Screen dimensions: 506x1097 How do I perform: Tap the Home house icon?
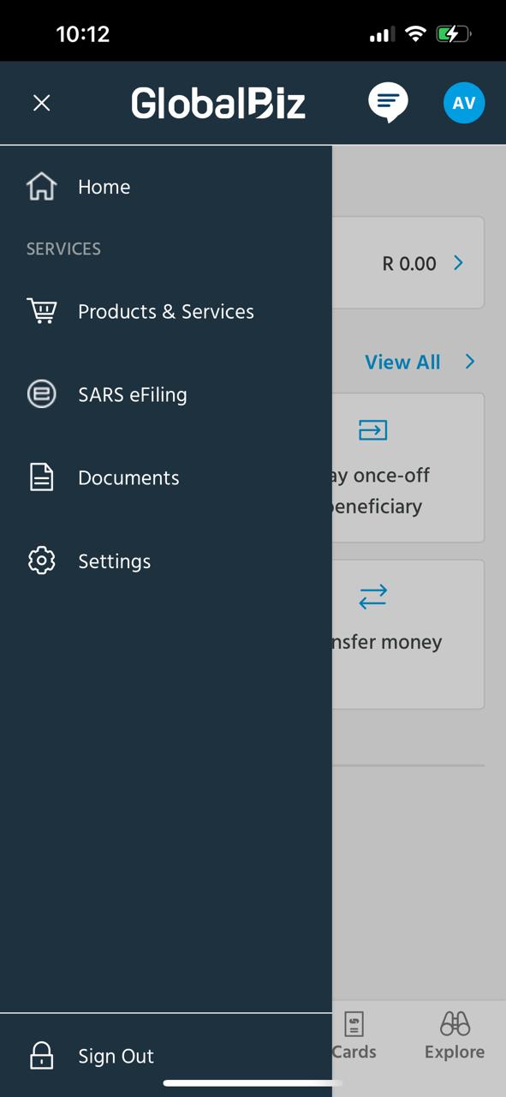pos(41,187)
